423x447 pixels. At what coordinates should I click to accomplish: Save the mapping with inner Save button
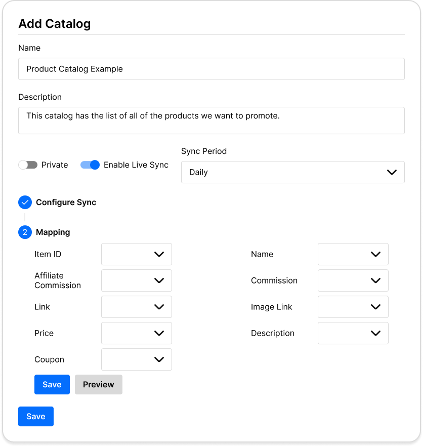coord(52,385)
